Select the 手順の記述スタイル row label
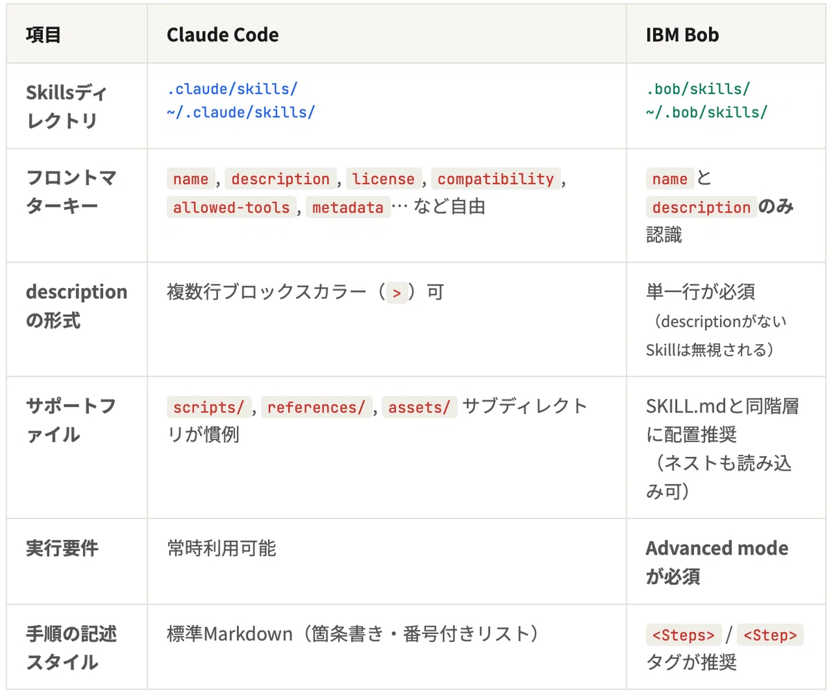The image size is (831, 697). [x=71, y=648]
